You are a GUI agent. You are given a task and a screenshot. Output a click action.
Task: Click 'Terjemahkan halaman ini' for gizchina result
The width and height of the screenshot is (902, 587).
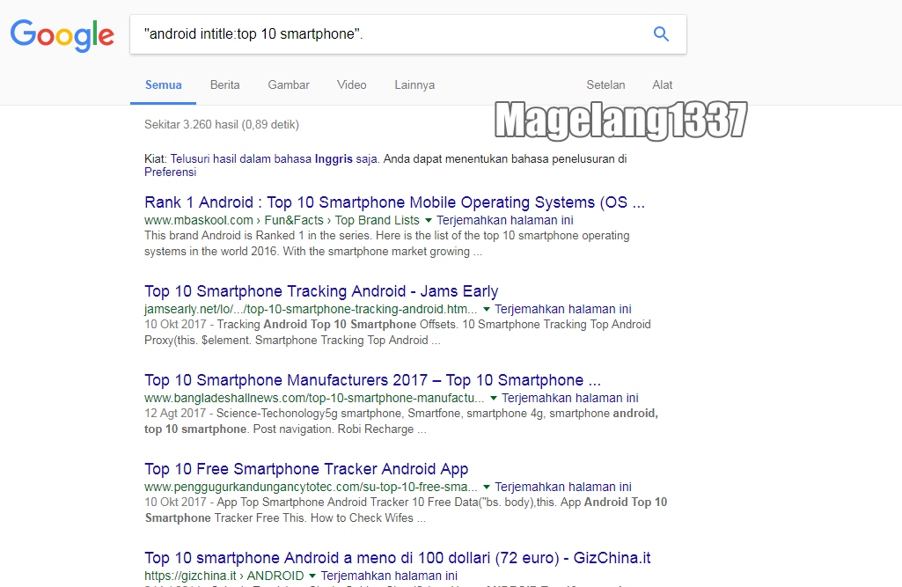click(389, 576)
